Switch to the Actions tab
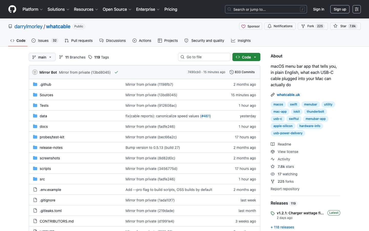The width and height of the screenshot is (369, 231). point(142,41)
